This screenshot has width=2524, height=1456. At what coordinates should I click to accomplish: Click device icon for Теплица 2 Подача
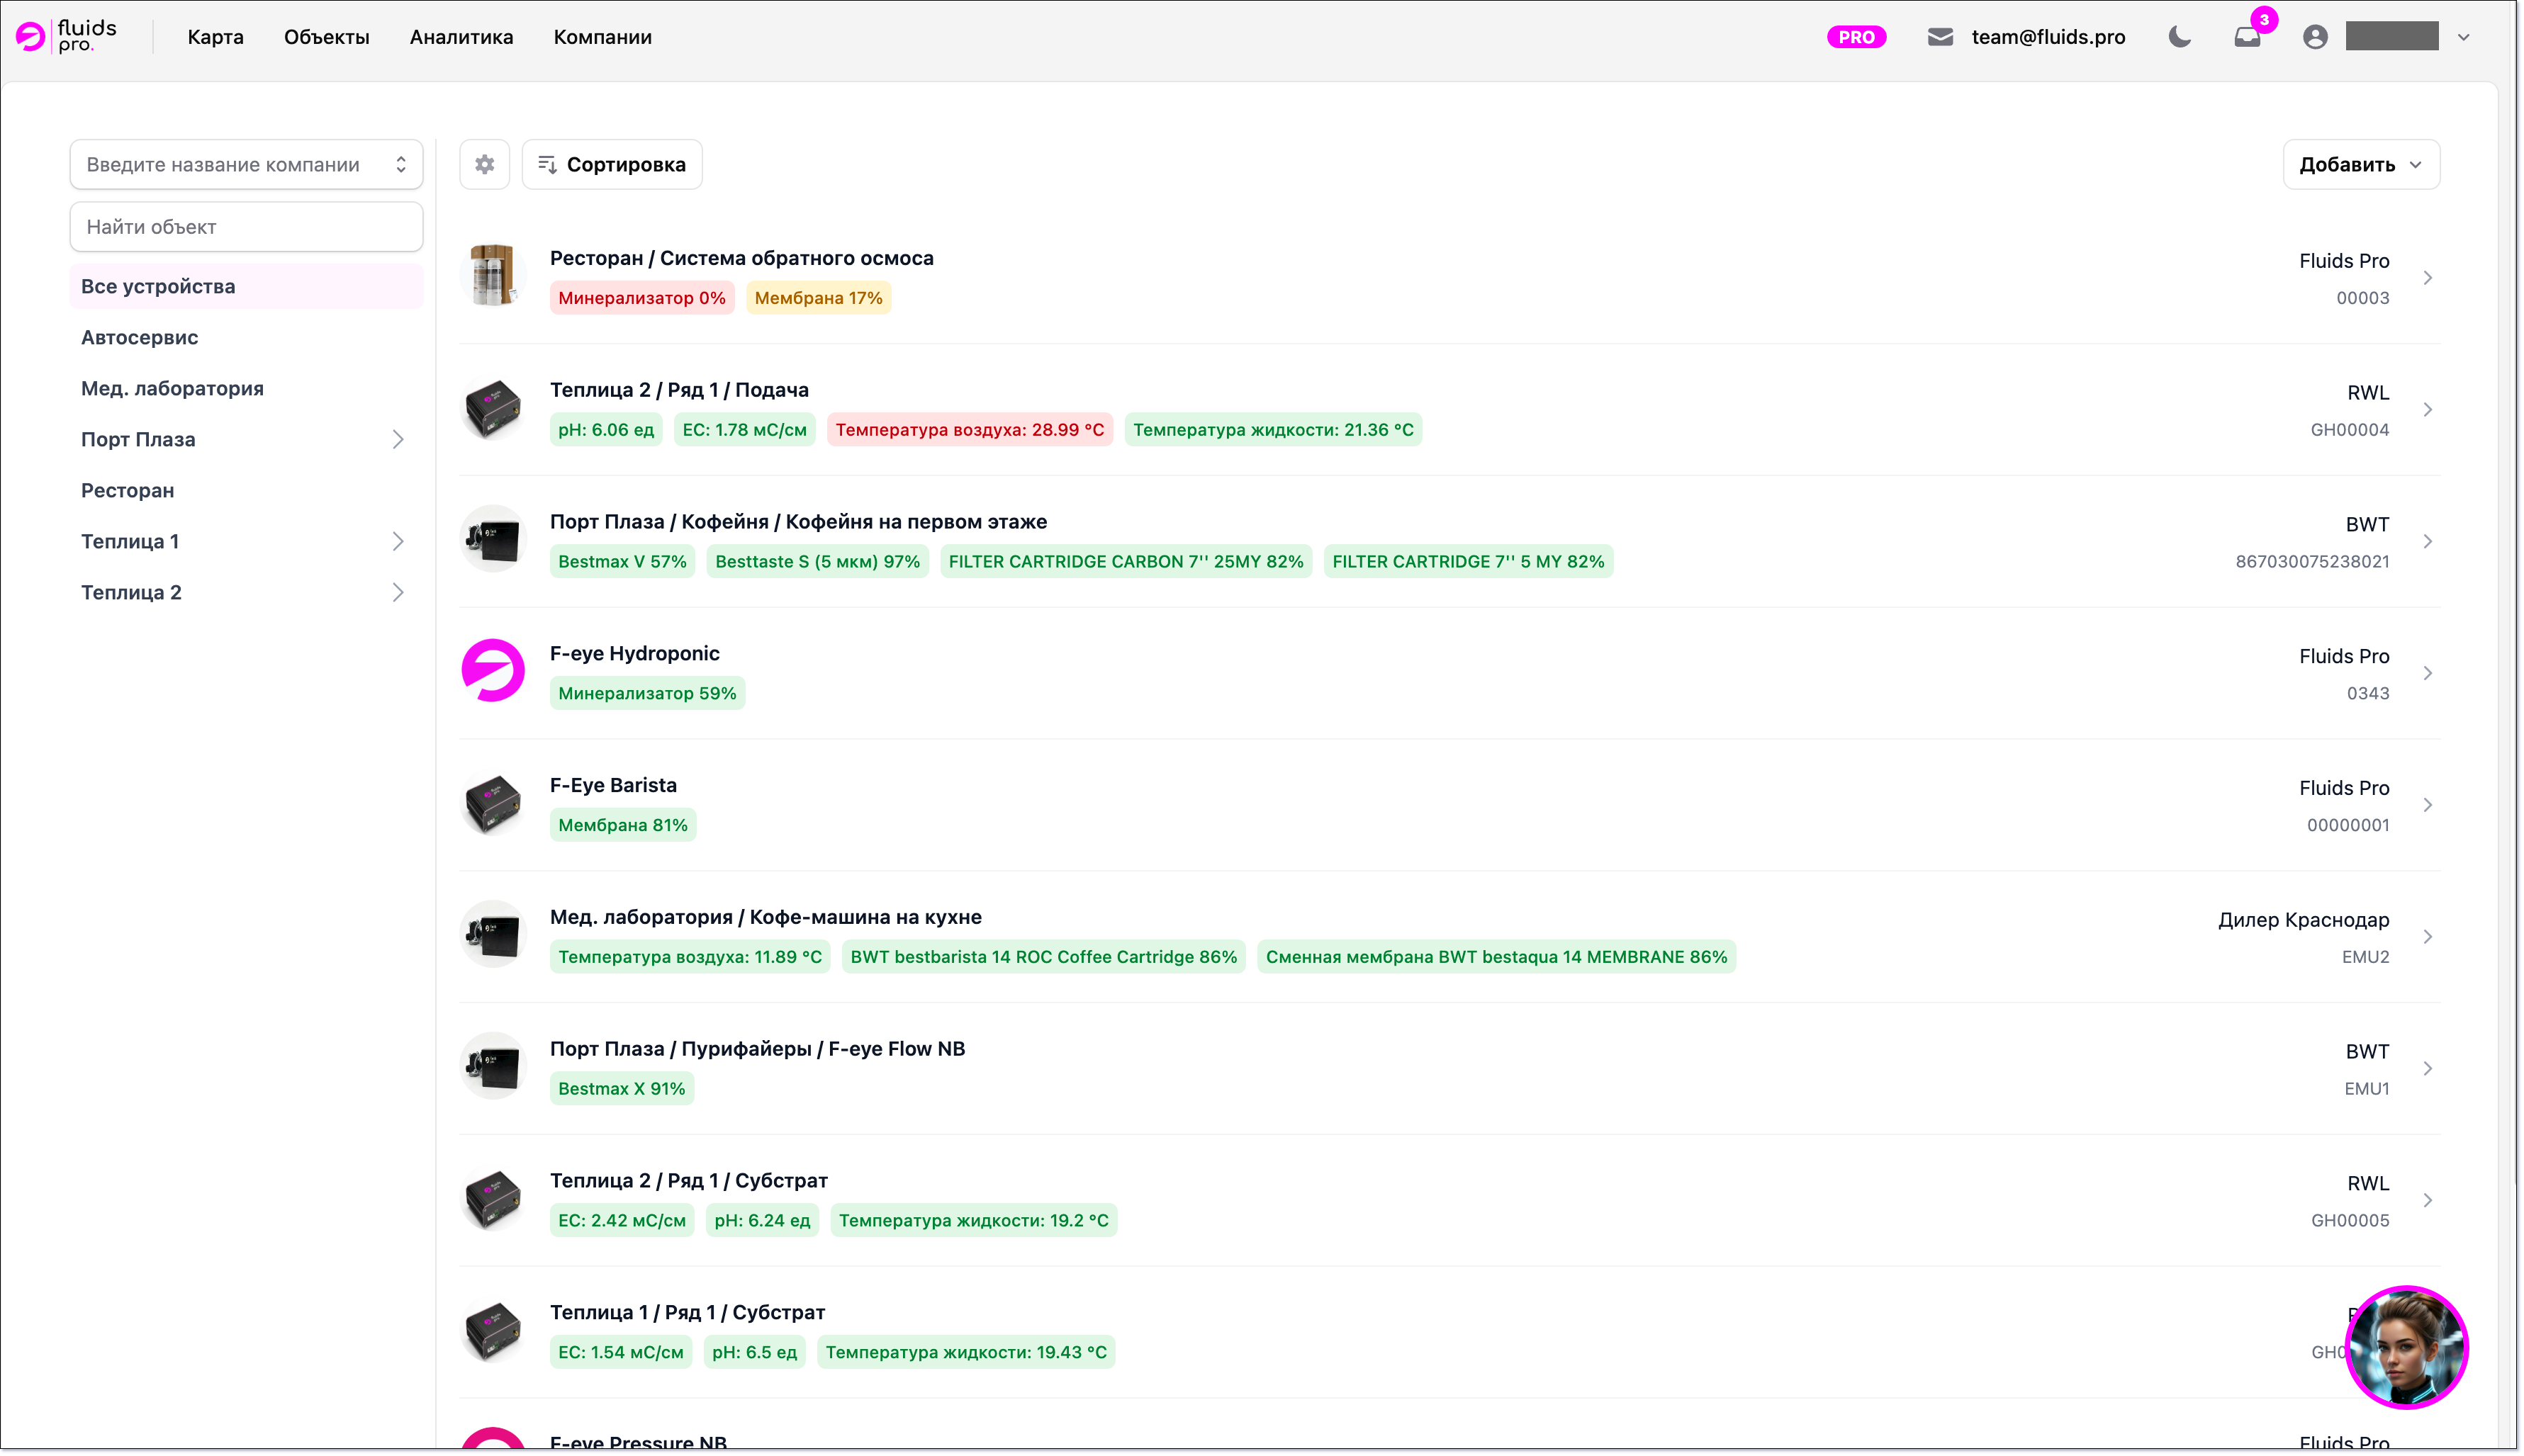[492, 408]
